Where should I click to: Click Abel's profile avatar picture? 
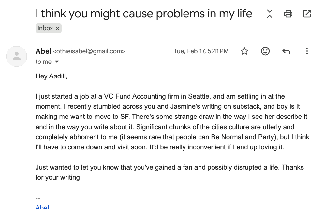click(x=17, y=56)
